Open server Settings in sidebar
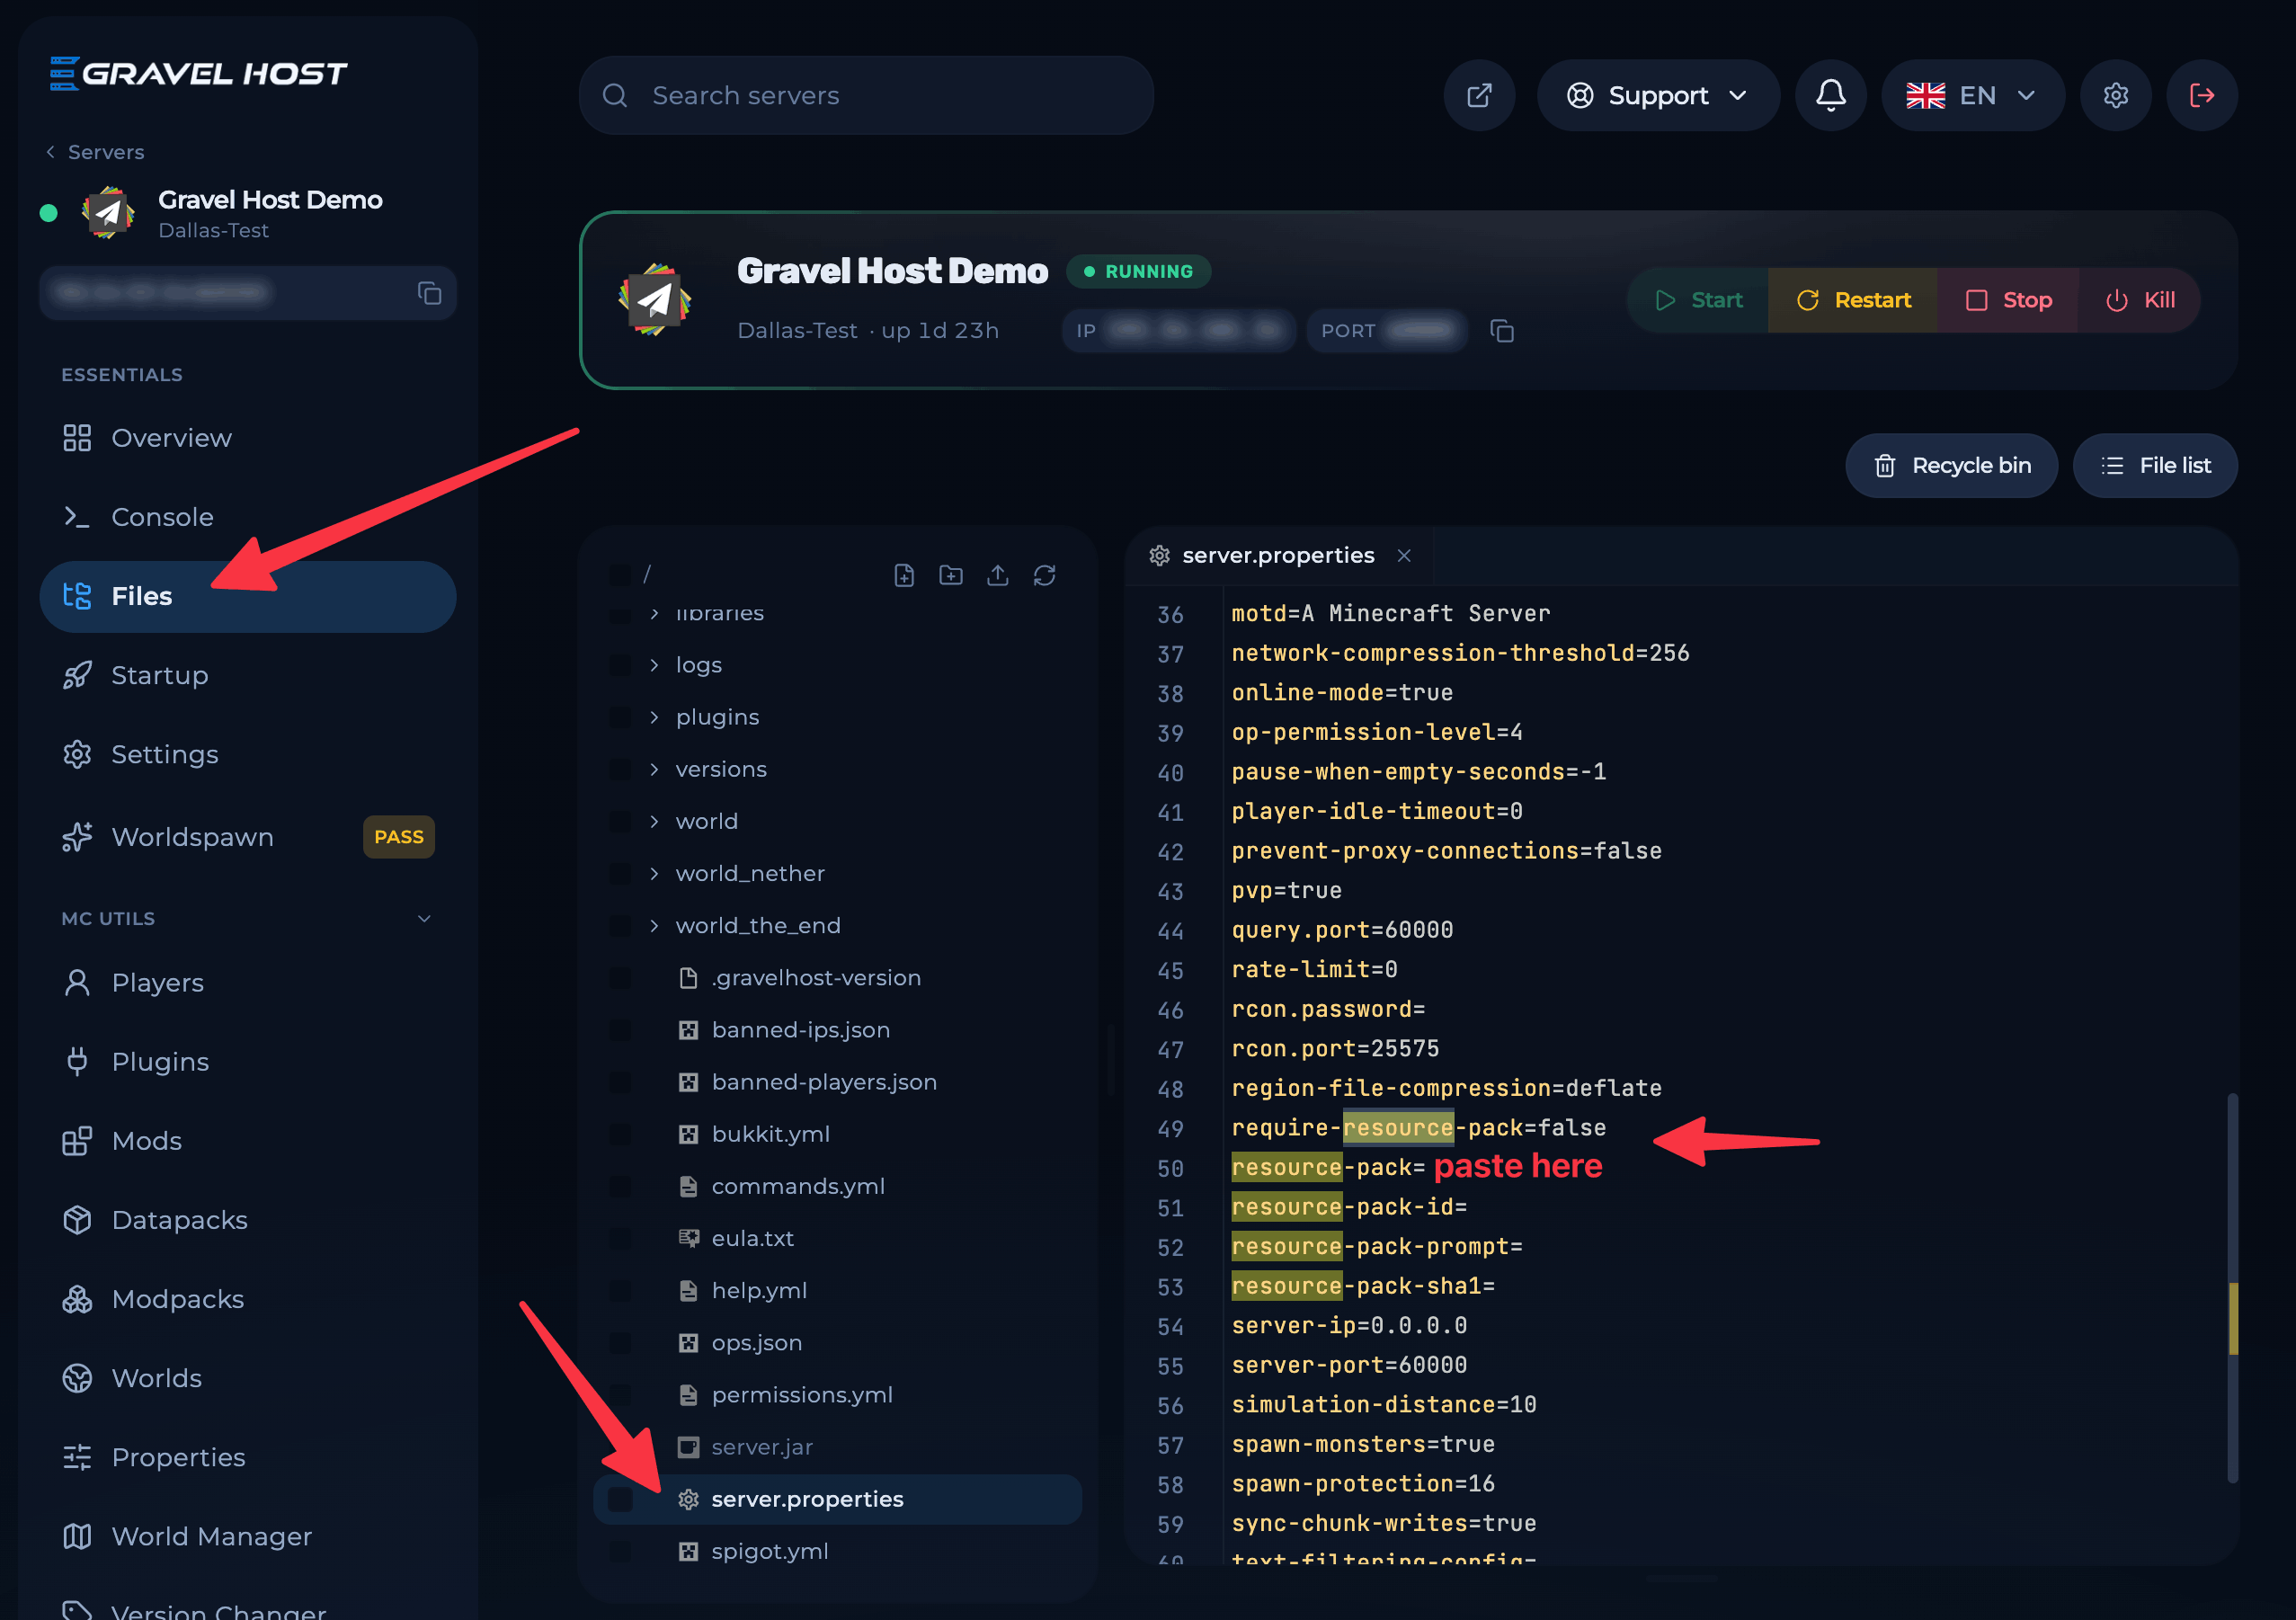 click(248, 754)
